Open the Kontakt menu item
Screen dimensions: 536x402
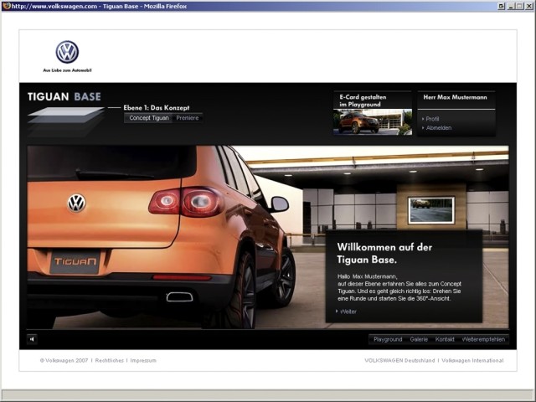[x=445, y=339]
